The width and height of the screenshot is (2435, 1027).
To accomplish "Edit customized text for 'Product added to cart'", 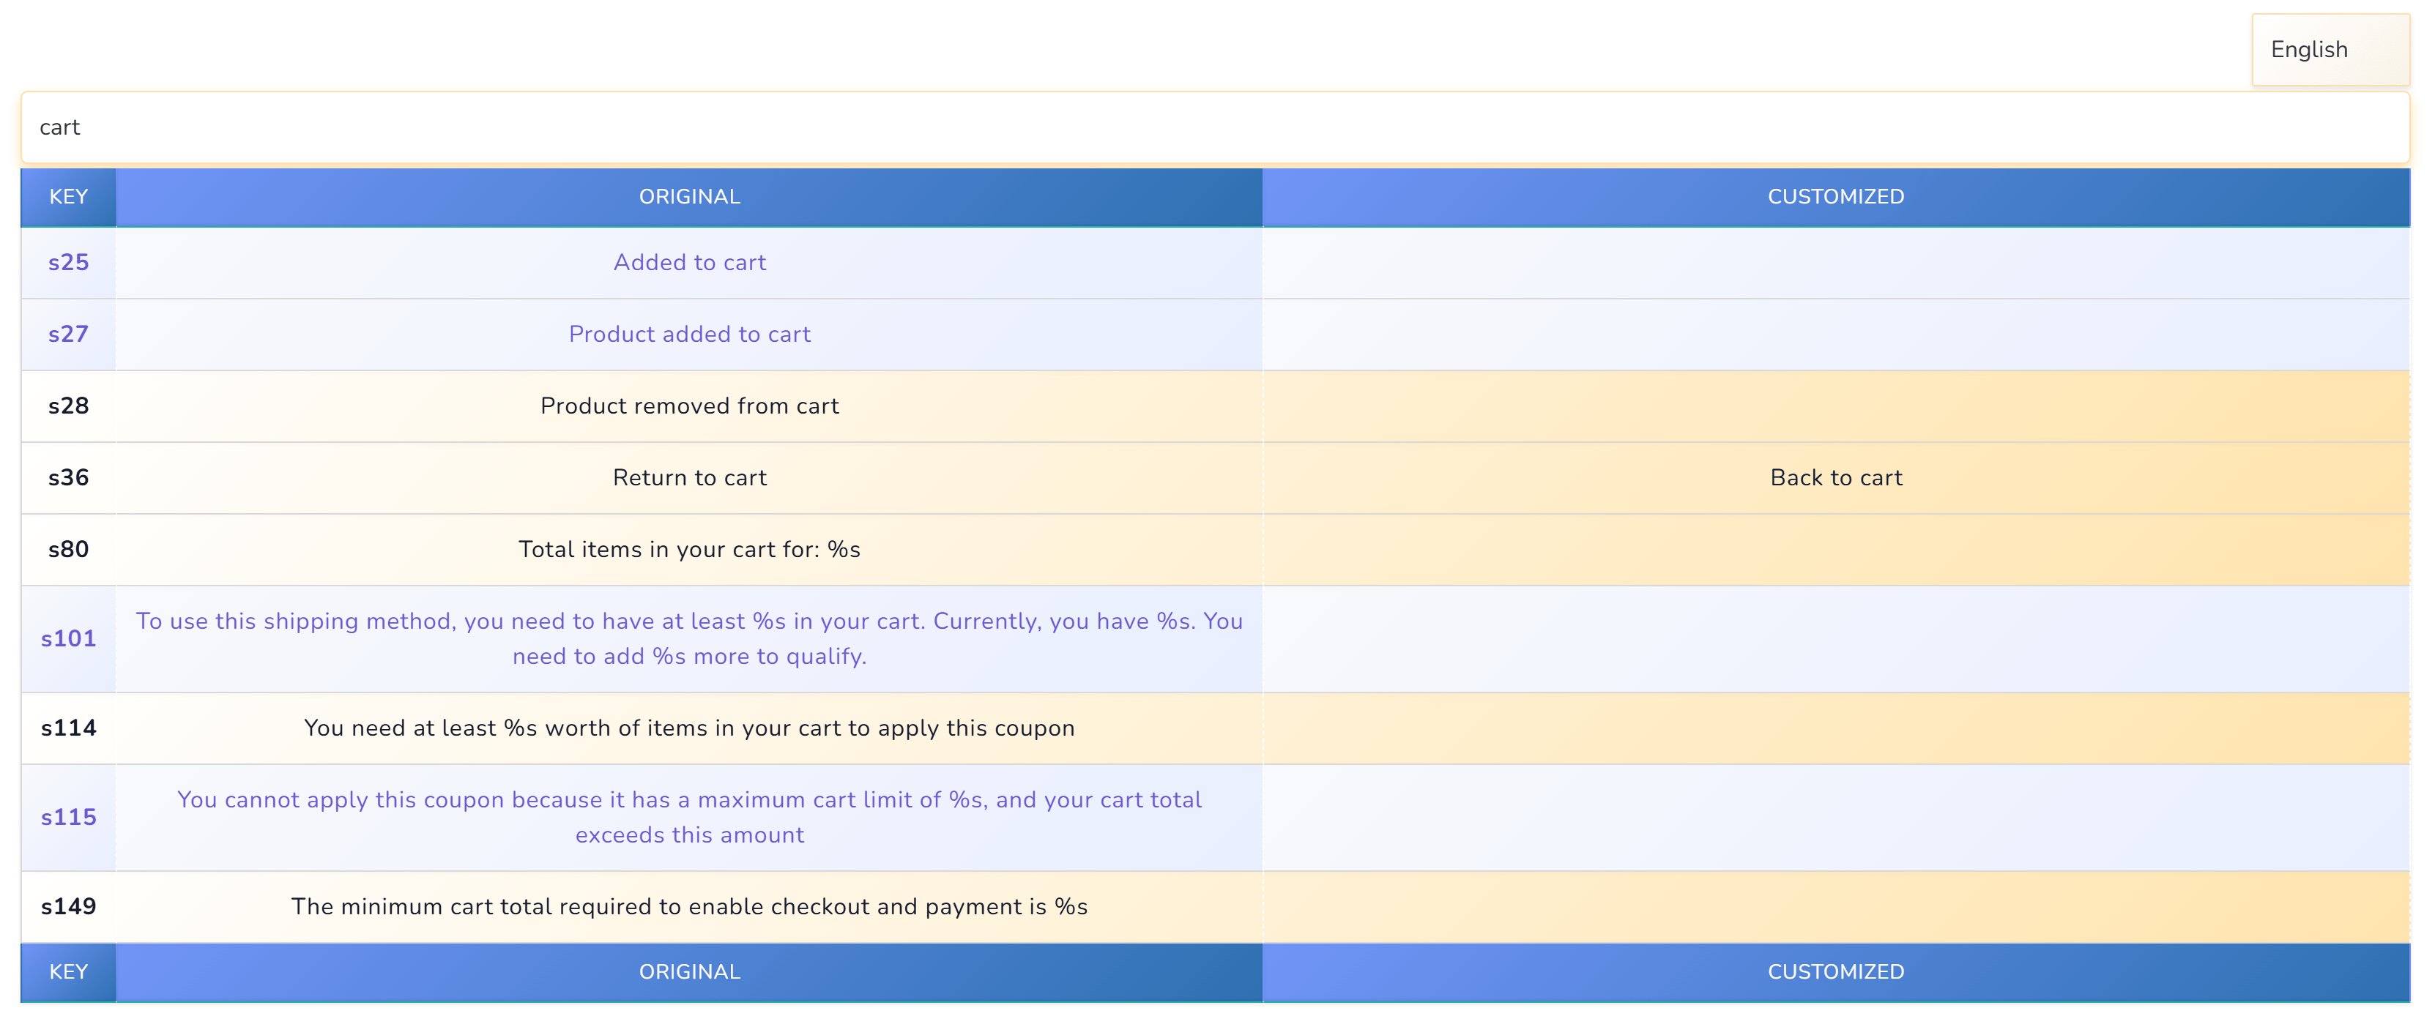I will click(1834, 335).
